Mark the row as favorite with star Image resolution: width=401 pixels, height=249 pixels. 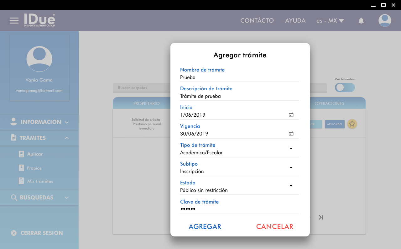(x=352, y=124)
